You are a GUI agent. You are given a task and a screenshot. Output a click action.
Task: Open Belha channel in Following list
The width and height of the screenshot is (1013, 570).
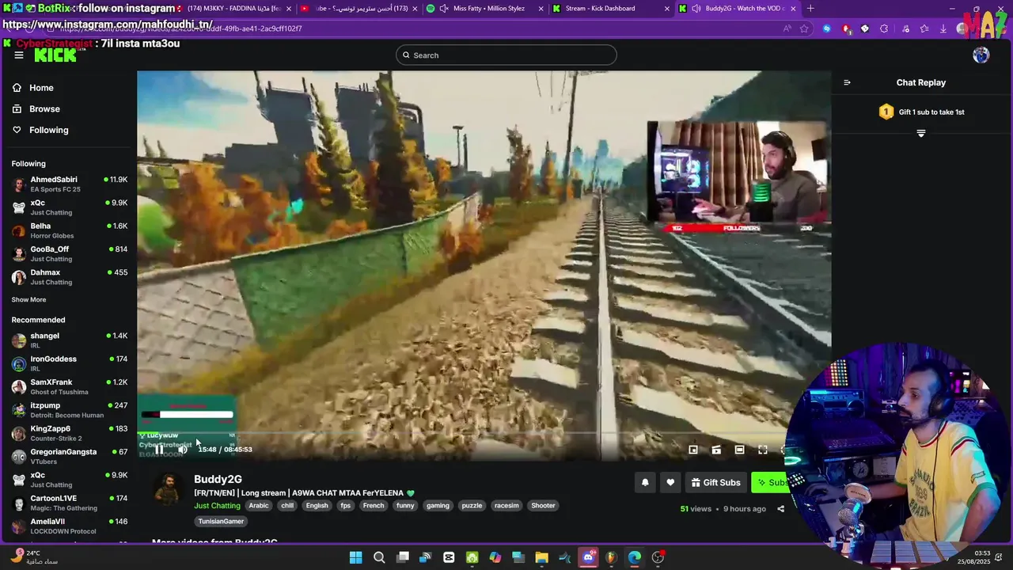click(69, 230)
